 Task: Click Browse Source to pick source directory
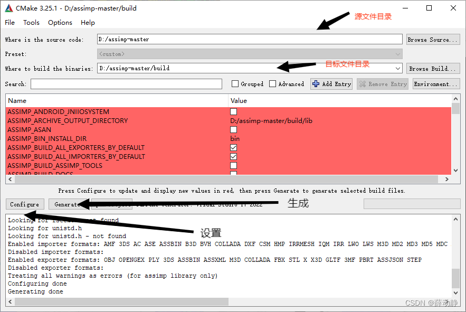click(x=433, y=39)
